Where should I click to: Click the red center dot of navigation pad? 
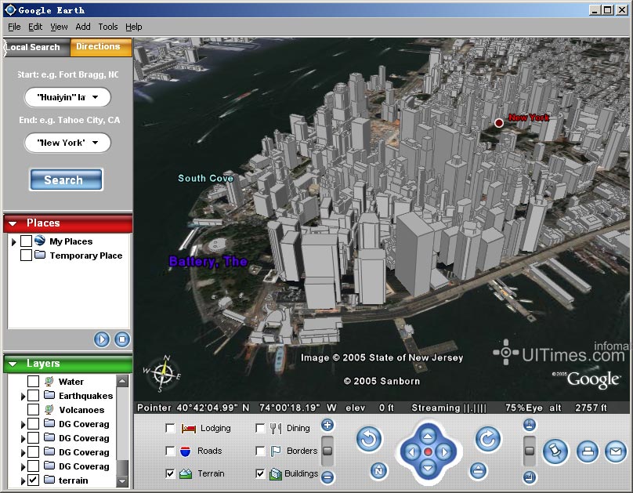coord(428,451)
